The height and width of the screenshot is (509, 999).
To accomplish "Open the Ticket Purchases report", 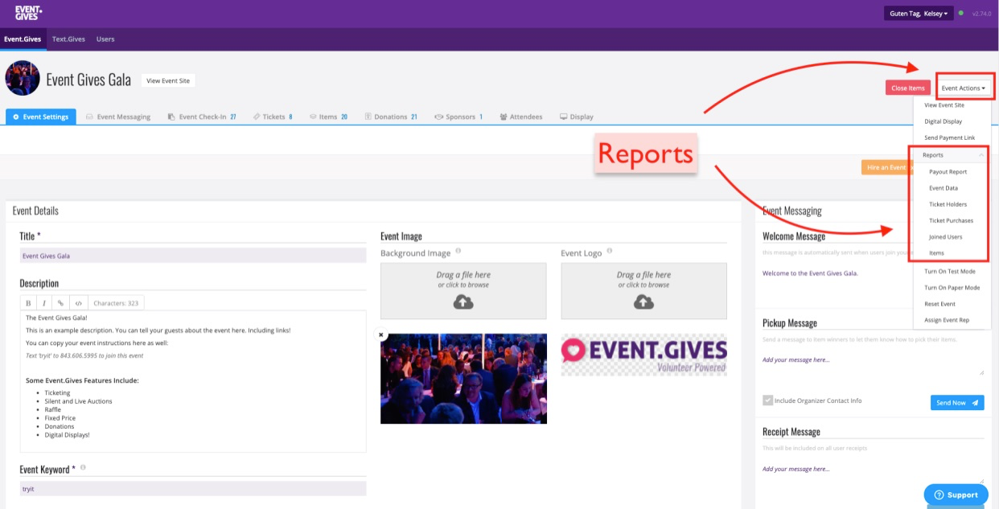I will [951, 220].
